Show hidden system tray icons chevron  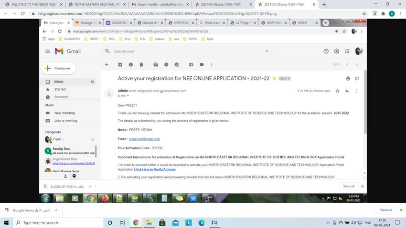[328, 223]
